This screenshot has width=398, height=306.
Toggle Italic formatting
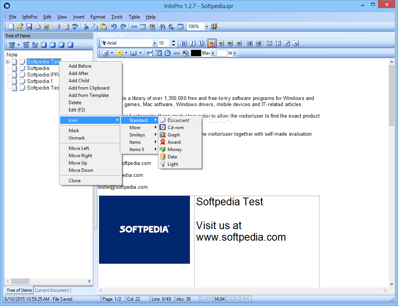point(192,43)
